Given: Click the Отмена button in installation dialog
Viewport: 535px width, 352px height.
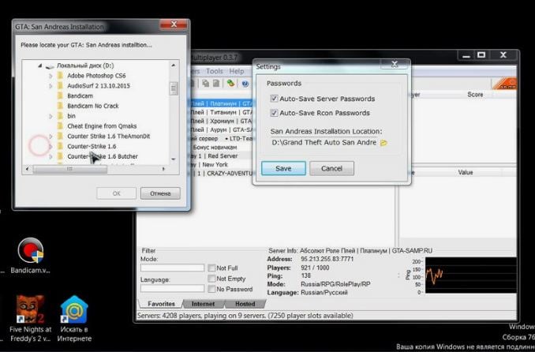Looking at the screenshot, I should point(160,193).
